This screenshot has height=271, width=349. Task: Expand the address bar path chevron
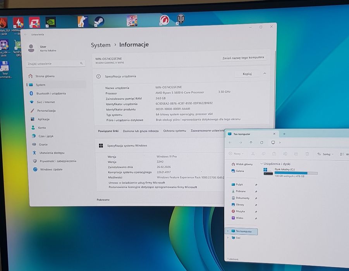[x=280, y=142]
